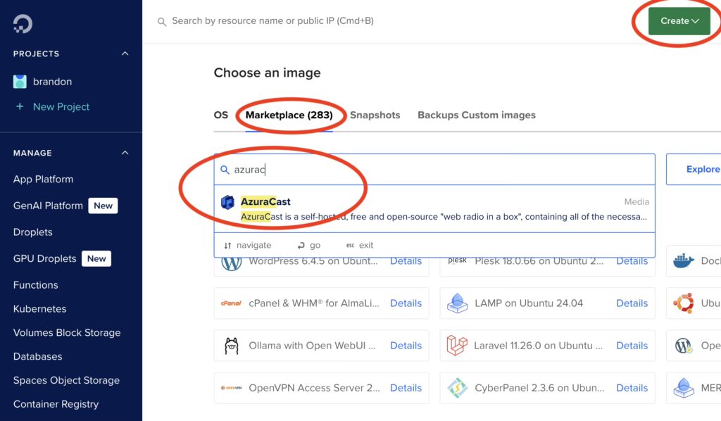Click the OpenVPN logo icon
Image resolution: width=721 pixels, height=421 pixels.
pyautogui.click(x=231, y=388)
